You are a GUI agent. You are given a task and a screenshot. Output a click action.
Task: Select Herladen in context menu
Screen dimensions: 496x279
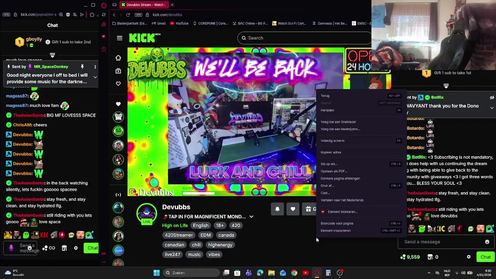click(361, 110)
